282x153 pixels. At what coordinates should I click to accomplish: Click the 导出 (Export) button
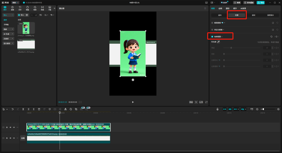tap(260, 3)
